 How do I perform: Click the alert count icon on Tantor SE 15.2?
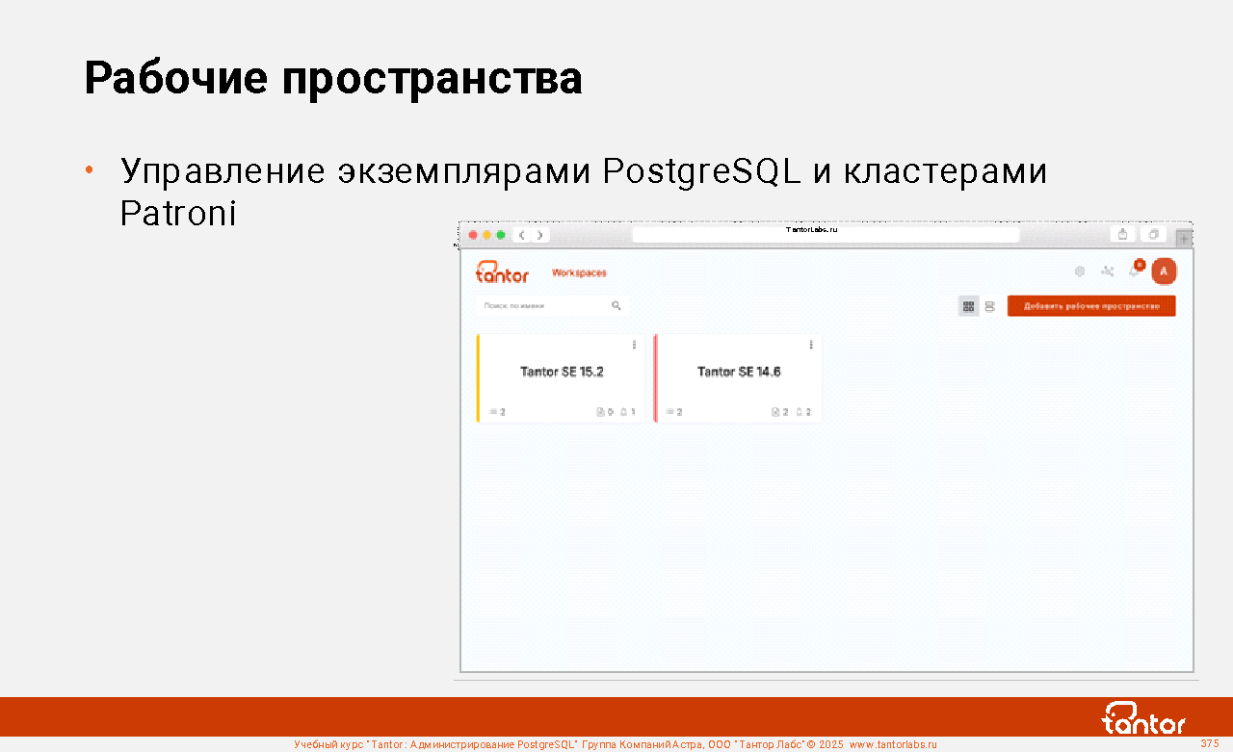[624, 412]
